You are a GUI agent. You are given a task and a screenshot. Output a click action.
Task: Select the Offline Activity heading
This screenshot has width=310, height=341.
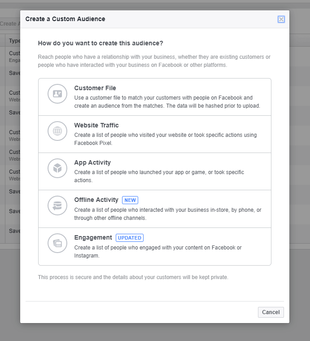click(96, 200)
